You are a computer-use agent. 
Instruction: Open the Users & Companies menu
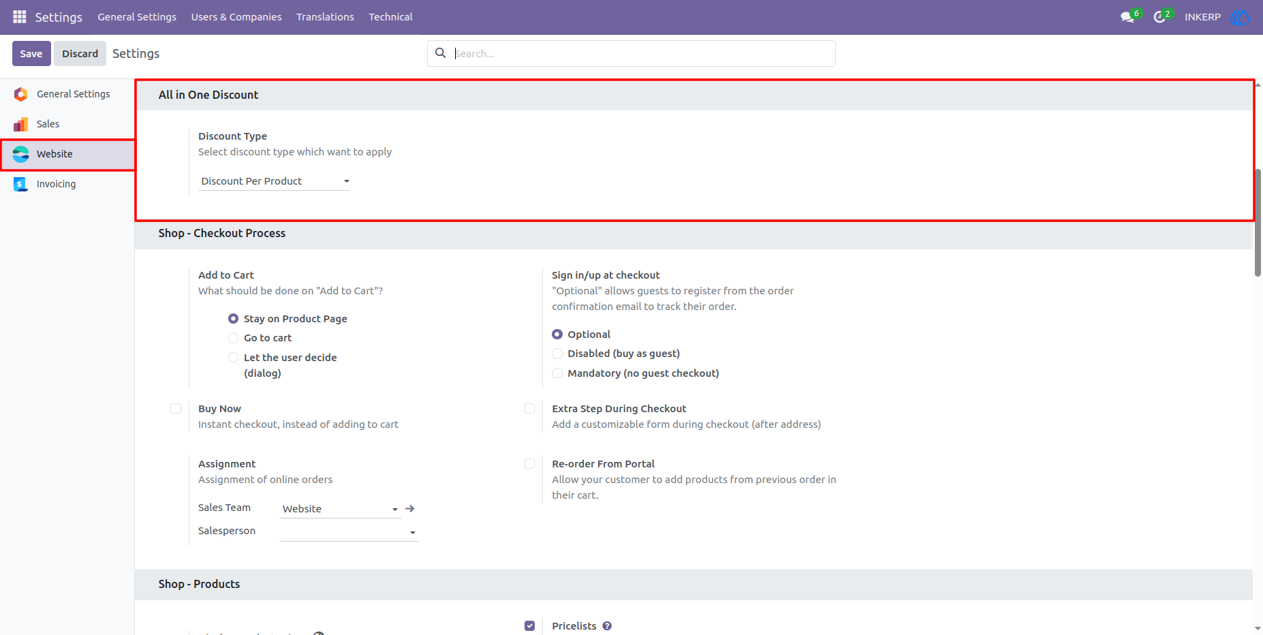(236, 17)
